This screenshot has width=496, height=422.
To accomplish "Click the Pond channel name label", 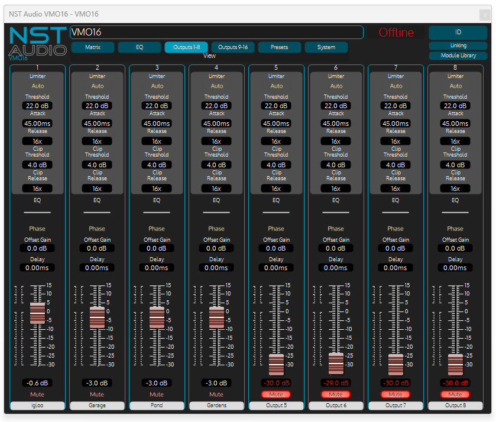I will coord(157,405).
